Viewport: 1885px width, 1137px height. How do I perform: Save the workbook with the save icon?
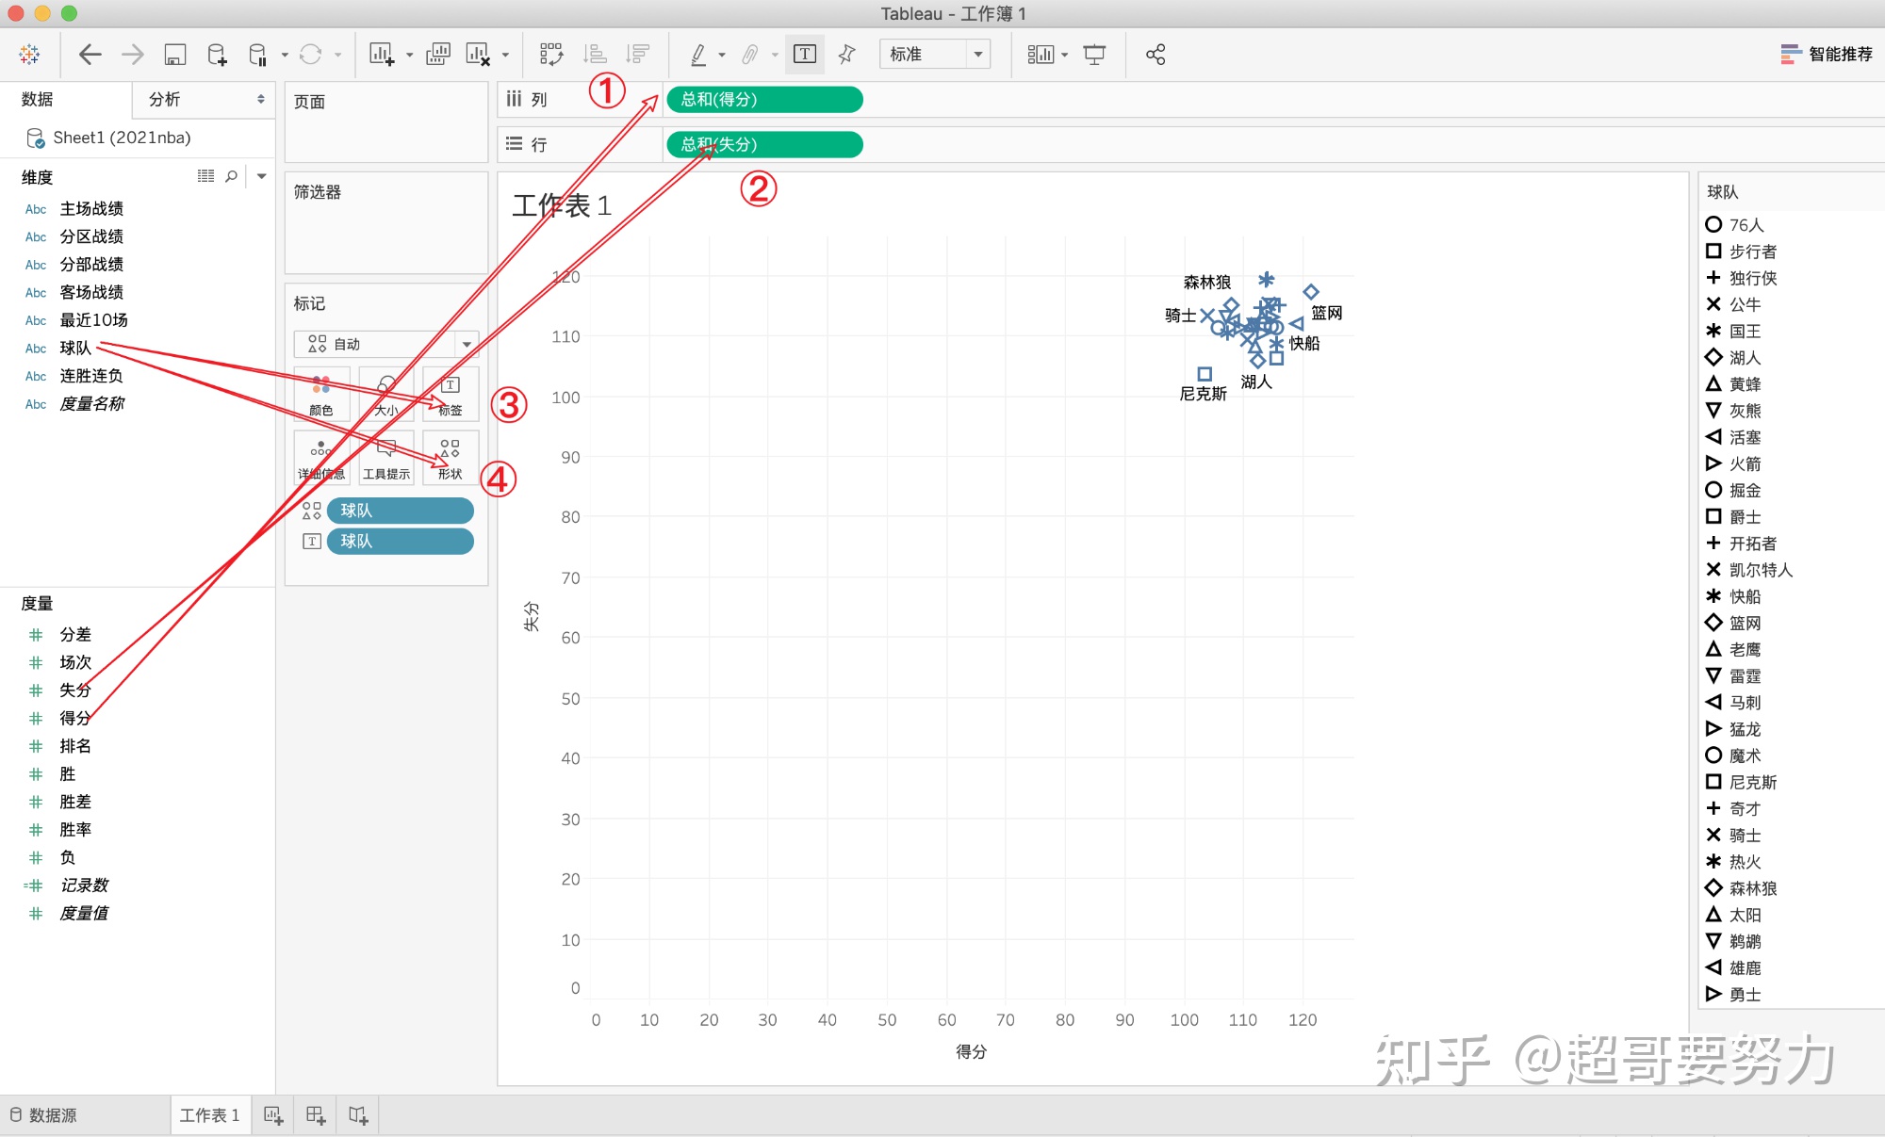click(x=175, y=55)
